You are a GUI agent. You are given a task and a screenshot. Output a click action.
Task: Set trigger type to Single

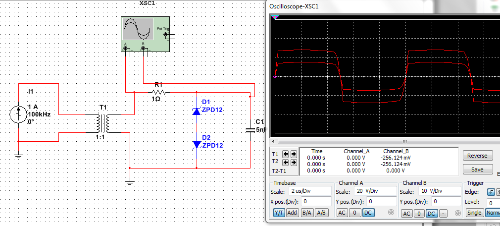pyautogui.click(x=474, y=213)
